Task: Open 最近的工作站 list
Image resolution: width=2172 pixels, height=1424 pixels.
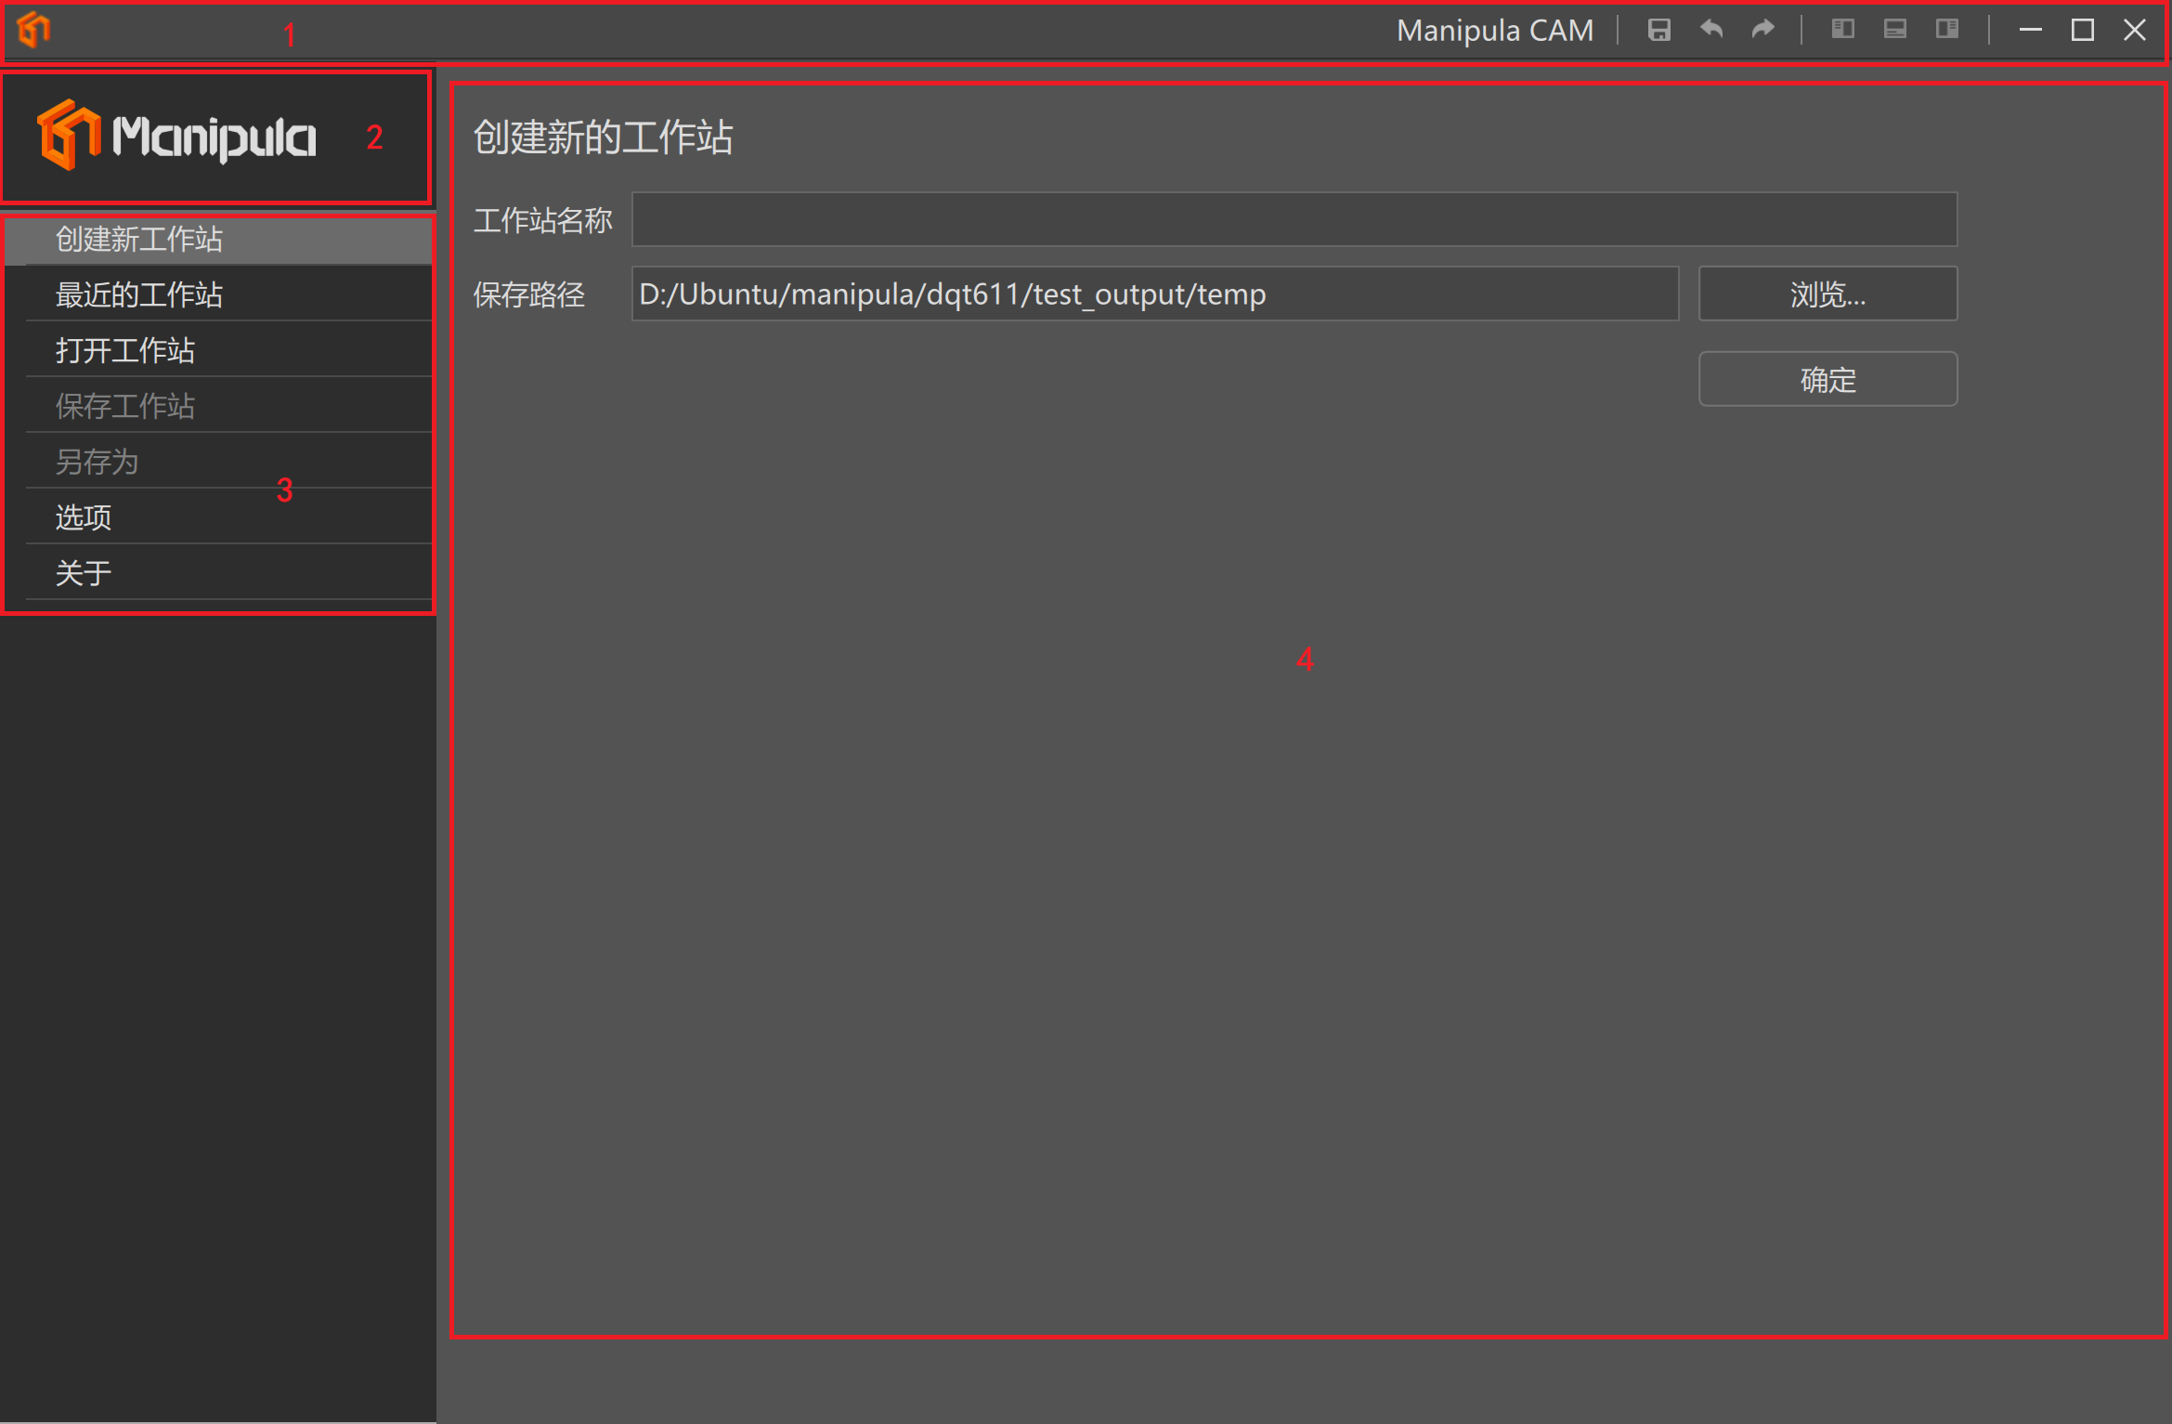Action: (219, 294)
